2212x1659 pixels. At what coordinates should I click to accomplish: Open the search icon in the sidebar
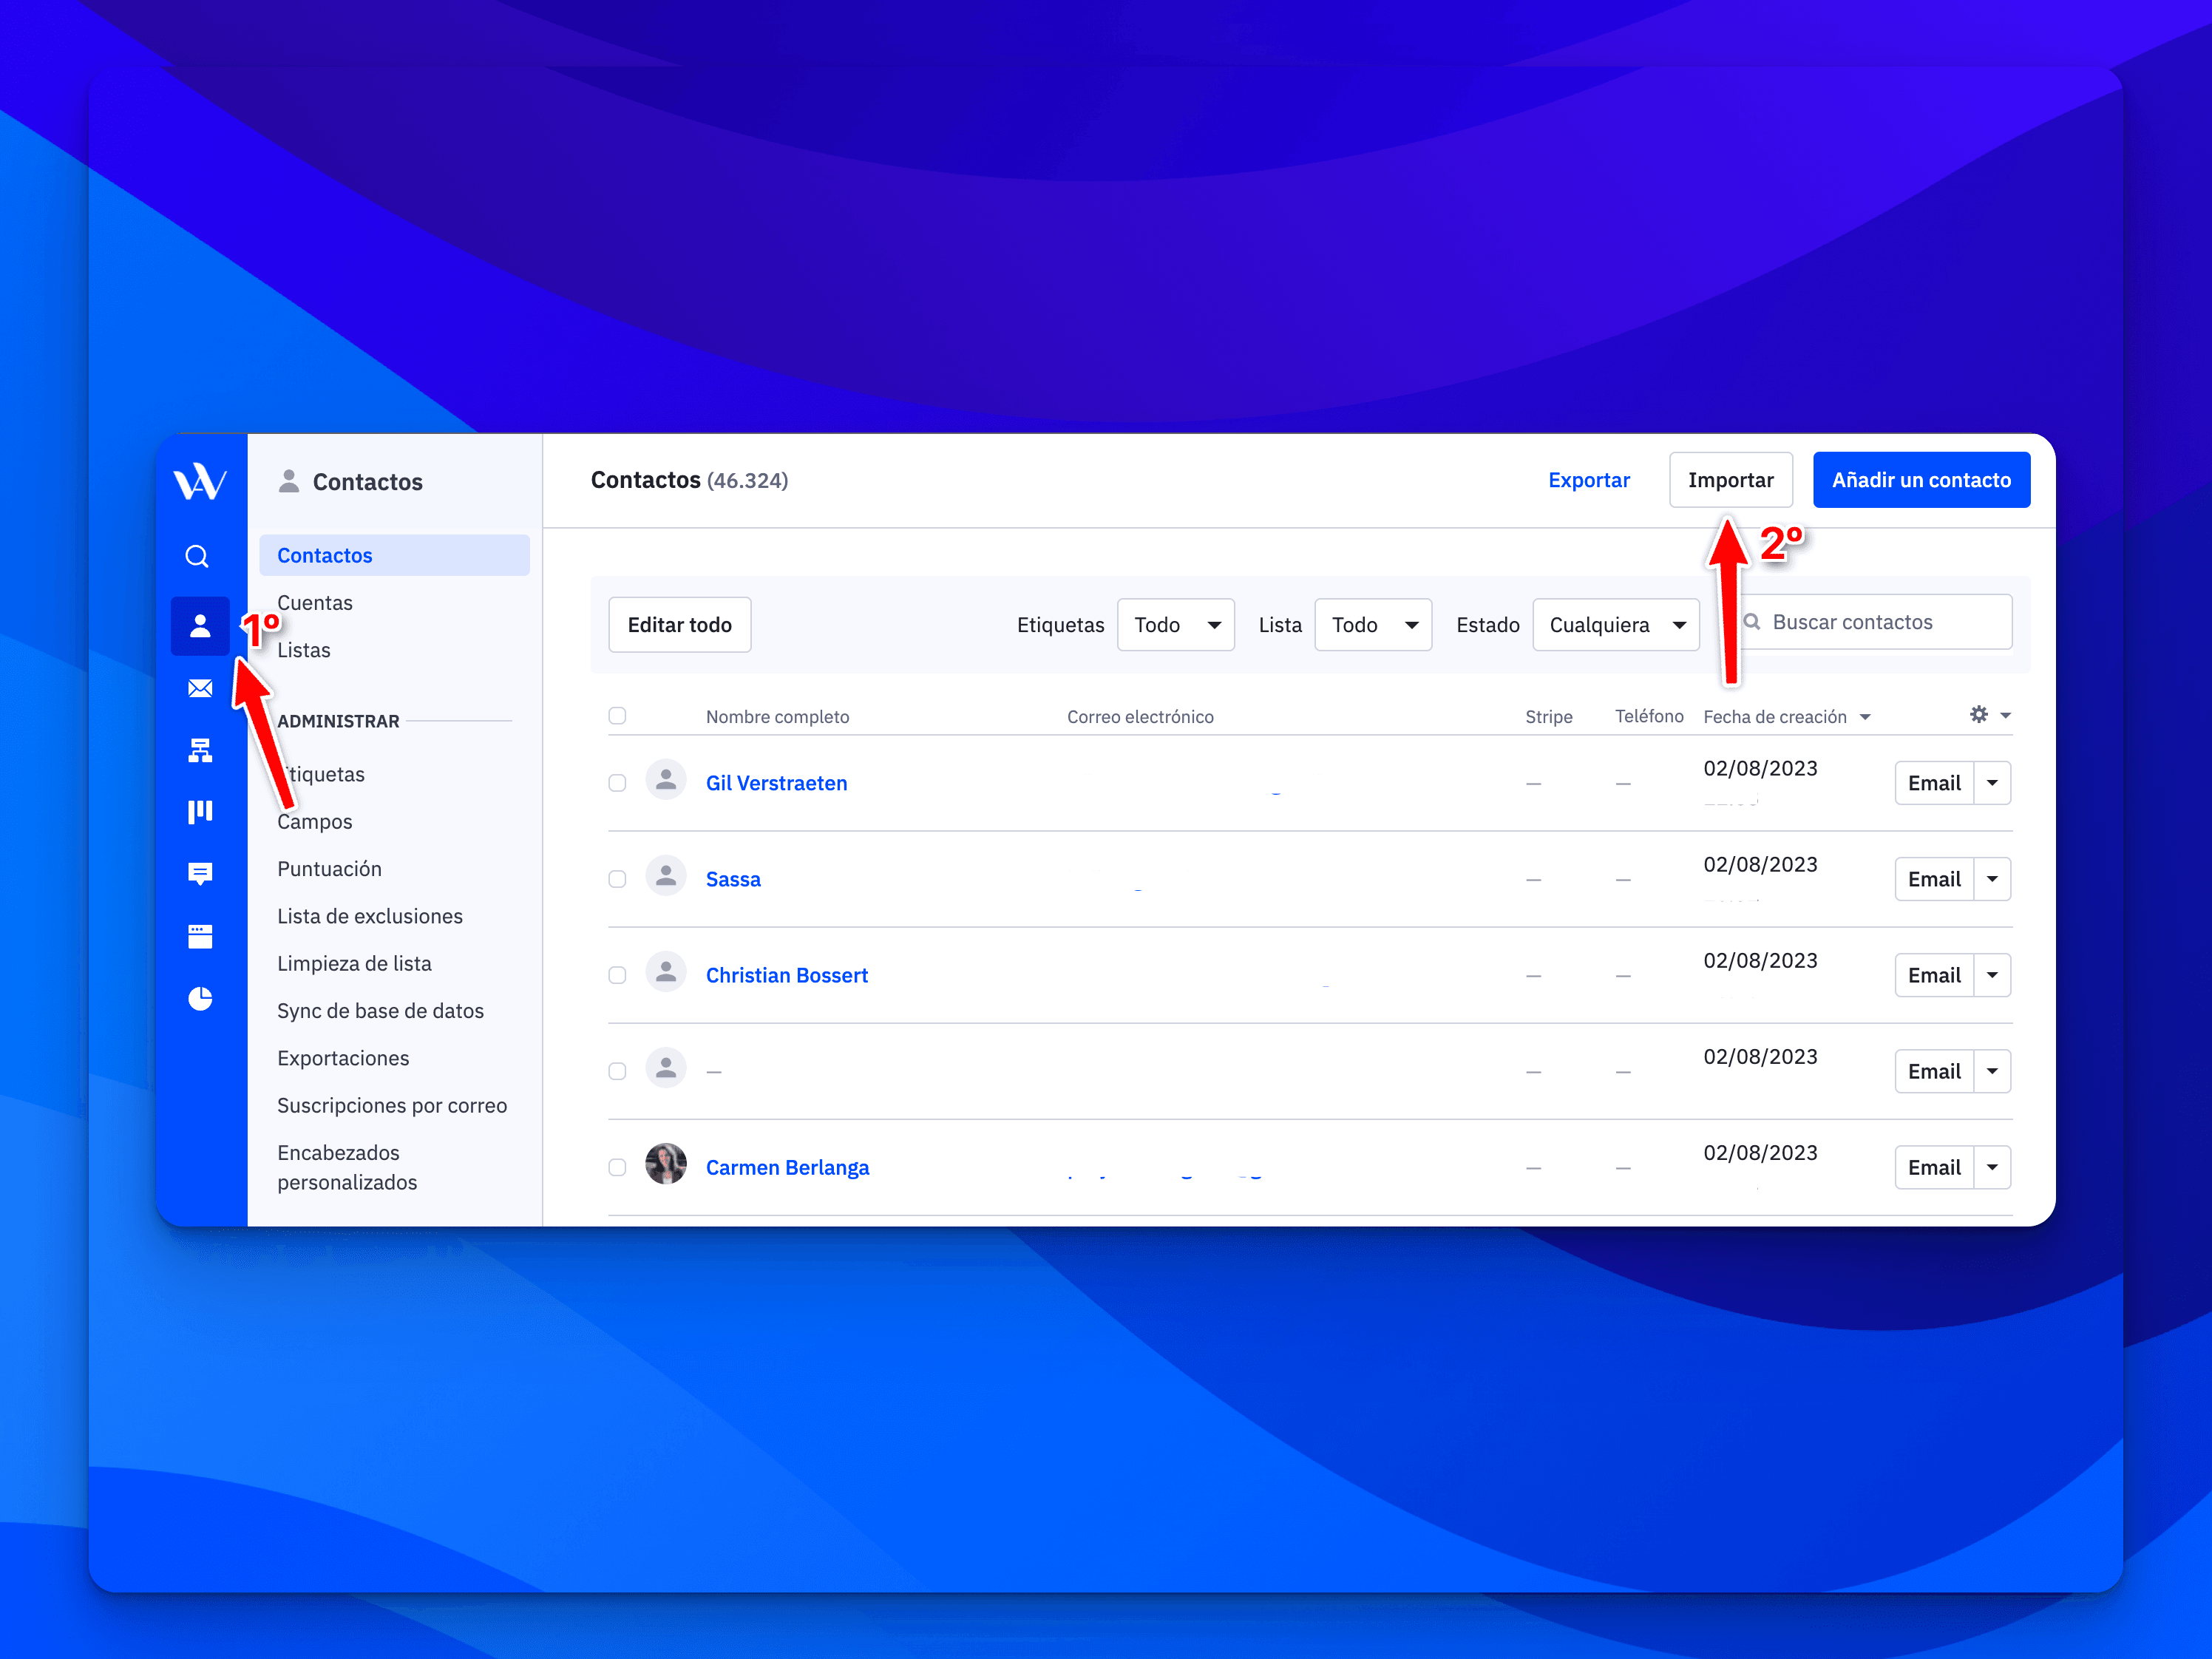(198, 556)
